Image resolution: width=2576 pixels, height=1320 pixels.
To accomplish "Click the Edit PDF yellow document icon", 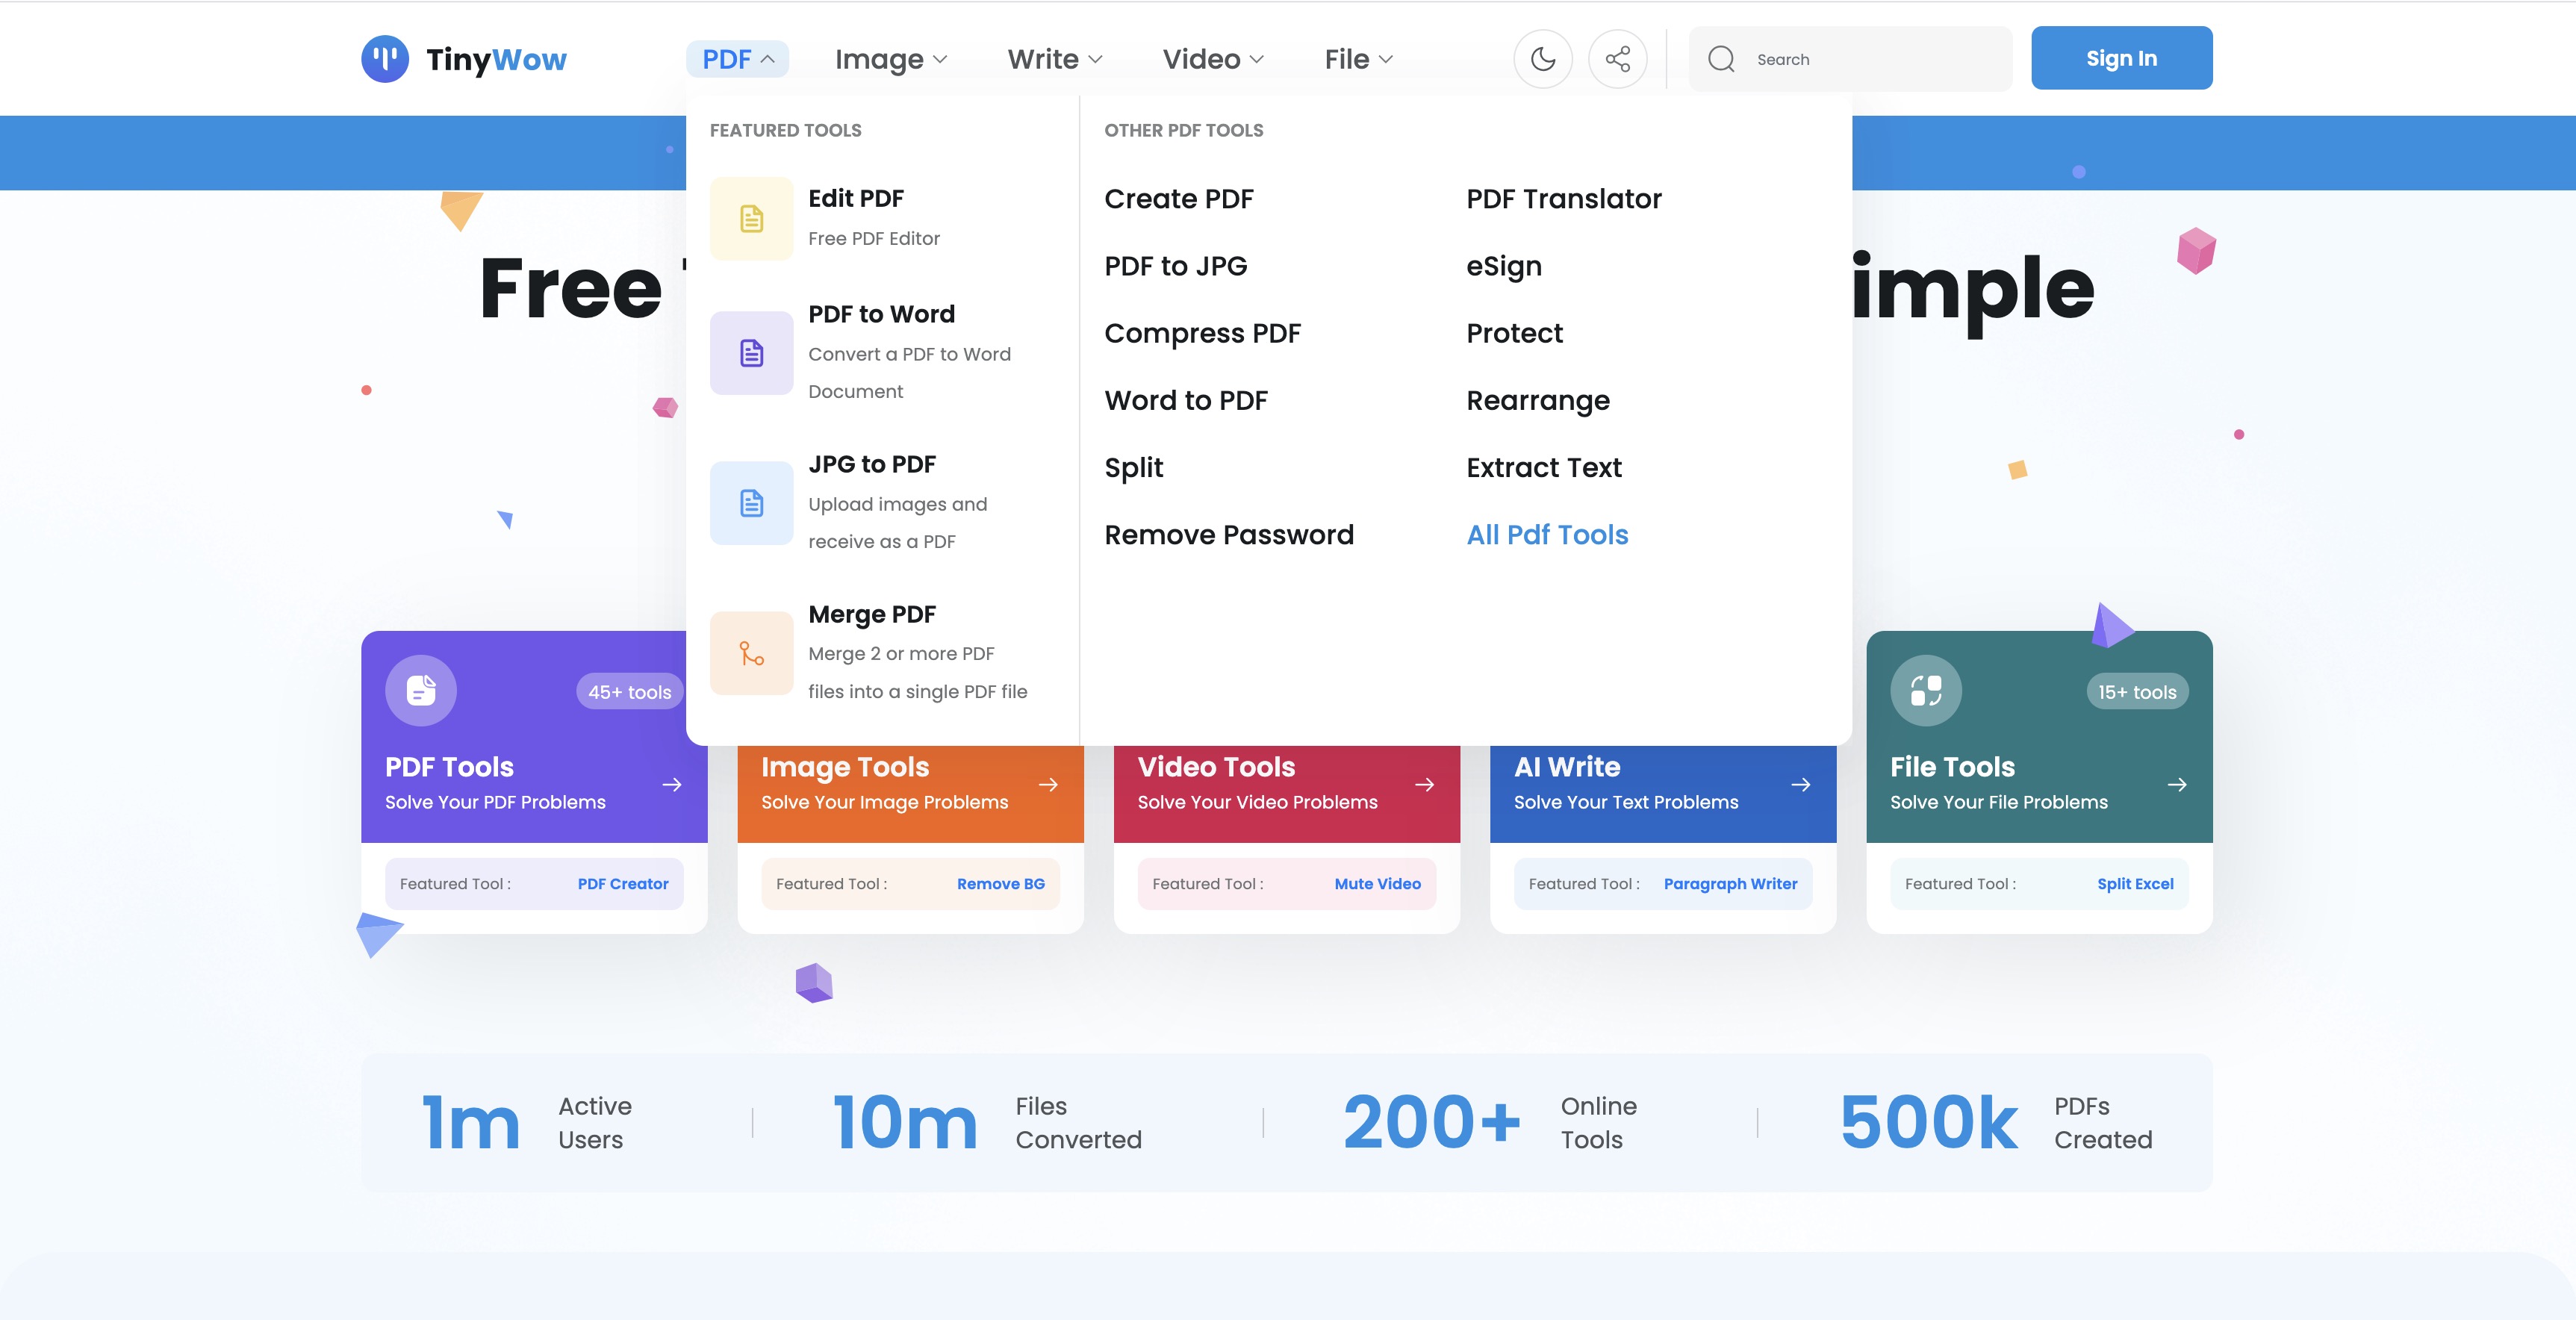I will 751,219.
